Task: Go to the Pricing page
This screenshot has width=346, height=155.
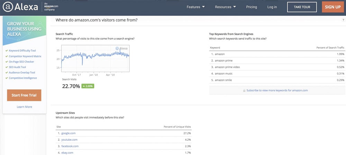Action: (252, 7)
